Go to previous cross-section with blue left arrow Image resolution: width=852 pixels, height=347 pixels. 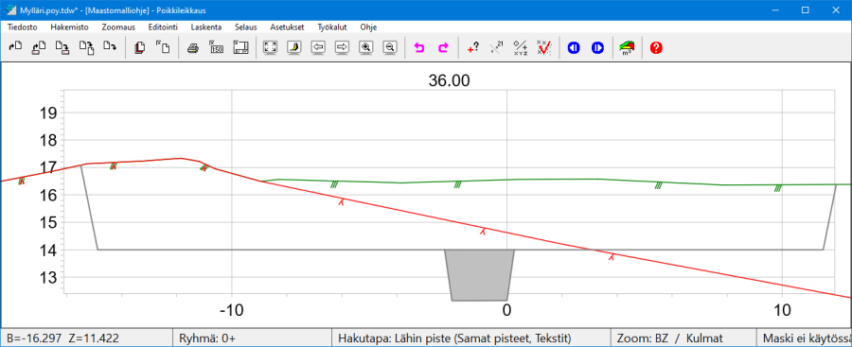tap(574, 48)
